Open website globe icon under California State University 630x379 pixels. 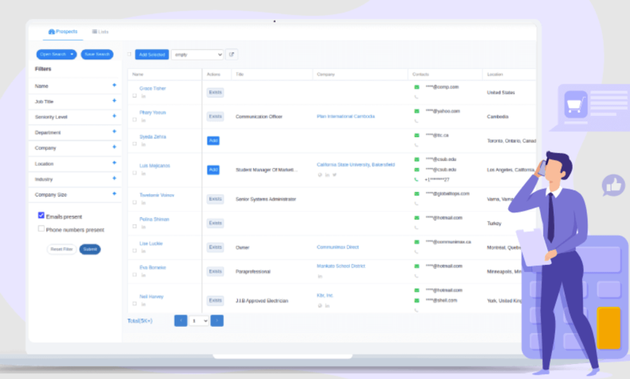click(320, 175)
